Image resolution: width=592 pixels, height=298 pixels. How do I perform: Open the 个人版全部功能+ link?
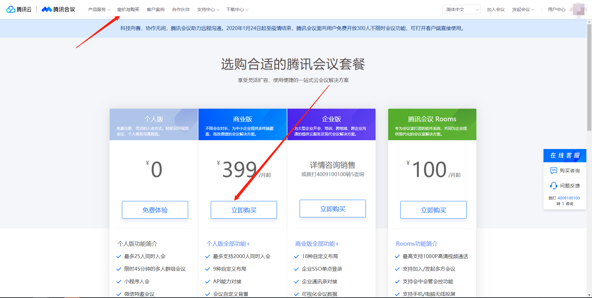(x=228, y=244)
